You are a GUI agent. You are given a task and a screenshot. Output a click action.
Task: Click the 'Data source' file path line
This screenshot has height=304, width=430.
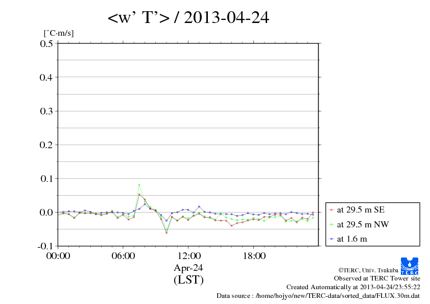click(318, 296)
